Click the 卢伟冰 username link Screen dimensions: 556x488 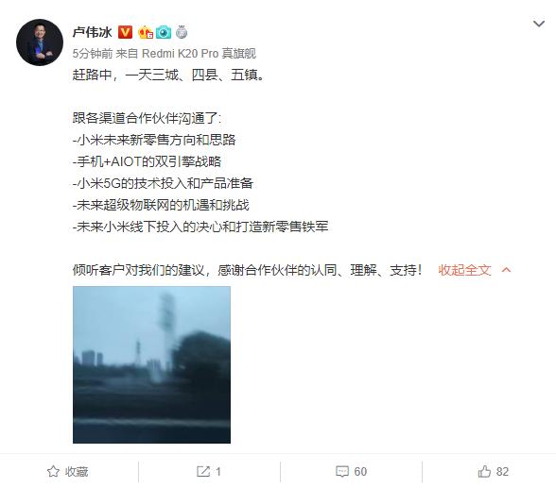click(93, 32)
